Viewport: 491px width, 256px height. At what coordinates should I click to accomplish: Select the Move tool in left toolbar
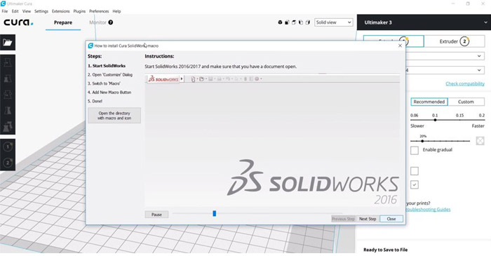click(8, 63)
